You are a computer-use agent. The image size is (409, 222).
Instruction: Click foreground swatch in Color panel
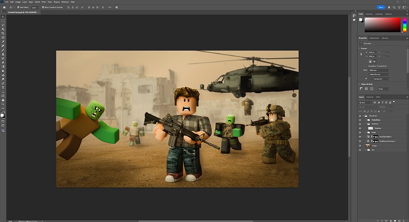(360, 20)
